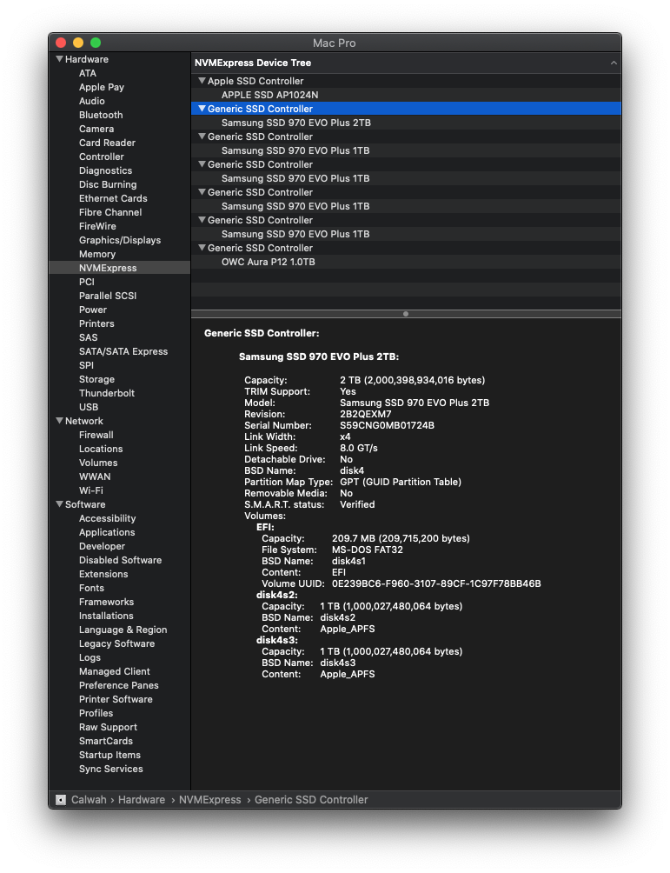Click the NVMExpress Device Tree column header
The width and height of the screenshot is (670, 873).
point(406,63)
